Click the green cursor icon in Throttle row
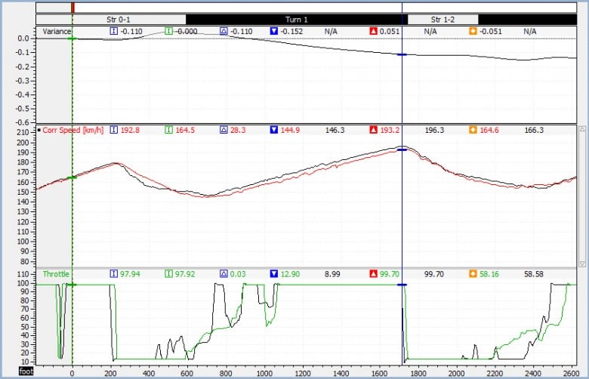Viewport: 589px width, 379px height. [168, 274]
